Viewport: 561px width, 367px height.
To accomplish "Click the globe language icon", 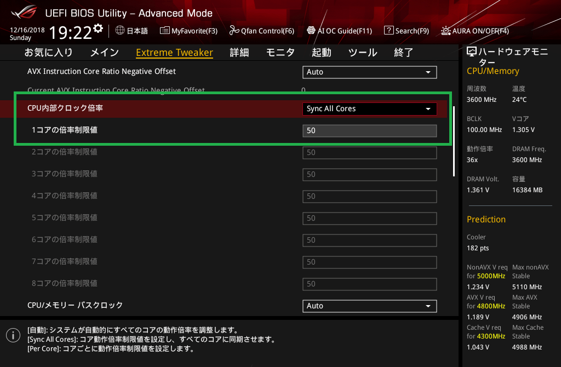I will pyautogui.click(x=120, y=30).
